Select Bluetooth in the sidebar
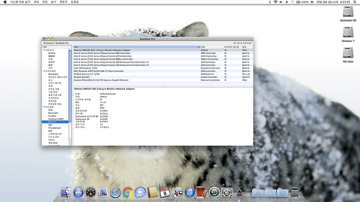The image size is (360, 202). coord(53,113)
